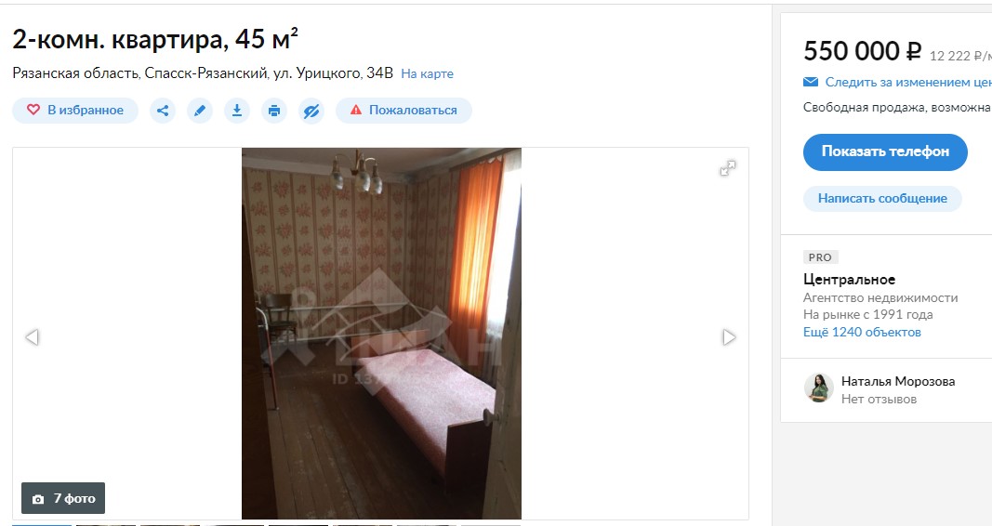Show previous photo with left arrow
Screen dimensions: 992x526
tap(33, 337)
